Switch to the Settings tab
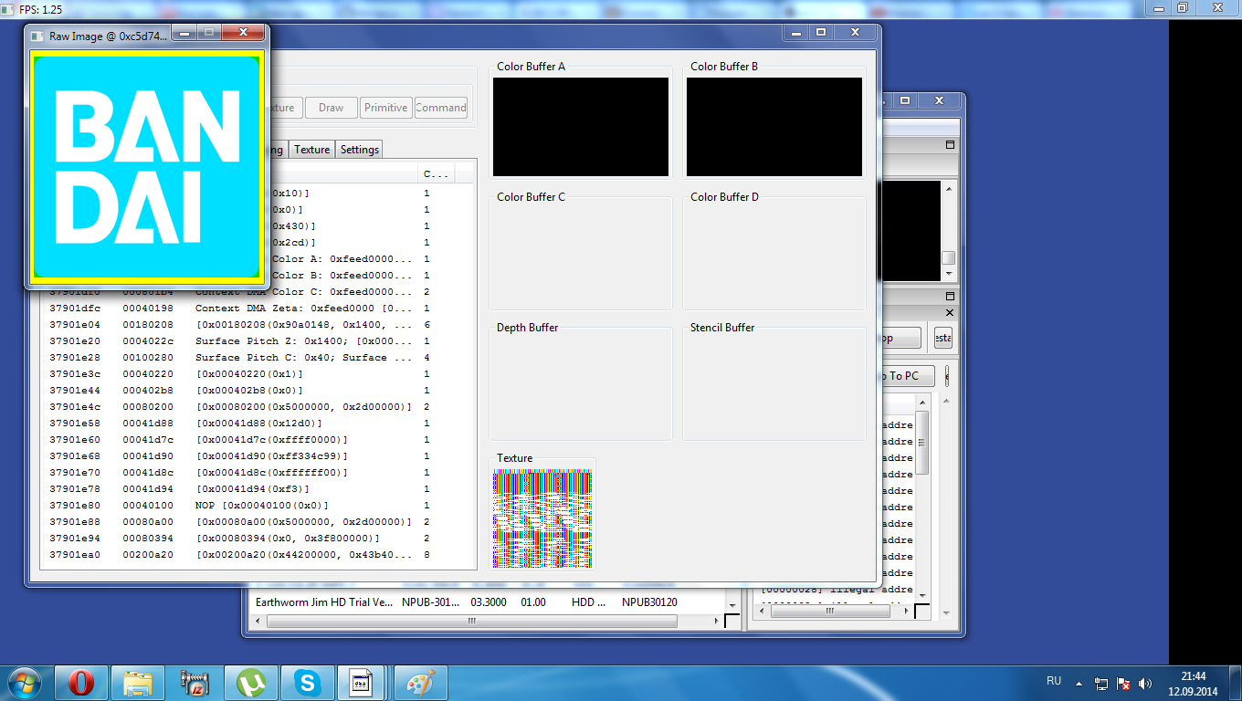Screen dimensions: 1242x701 pyautogui.click(x=359, y=150)
